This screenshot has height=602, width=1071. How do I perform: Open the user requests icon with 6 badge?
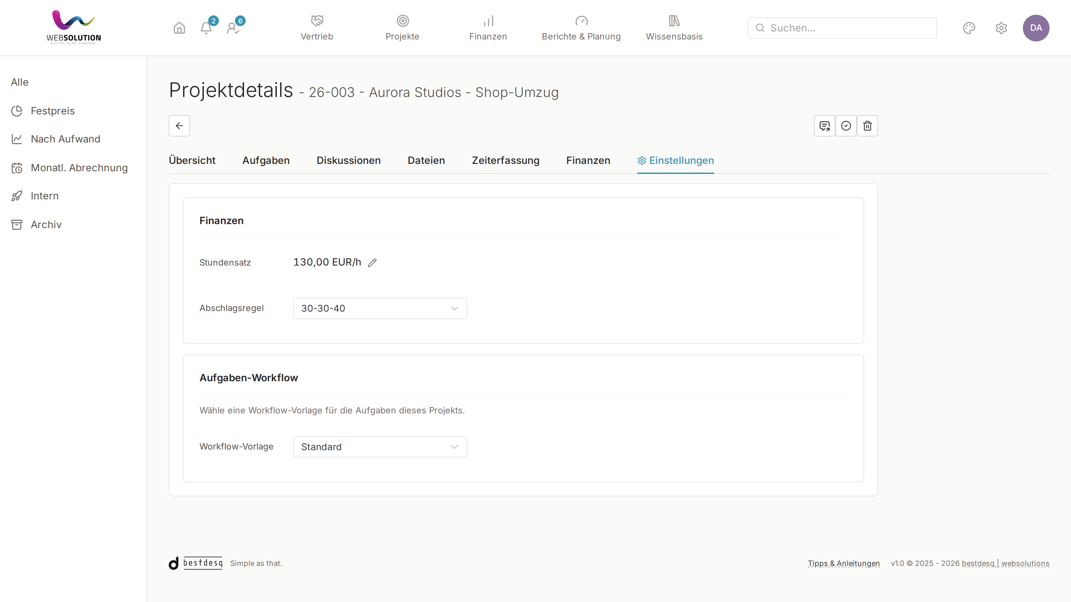pyautogui.click(x=233, y=28)
